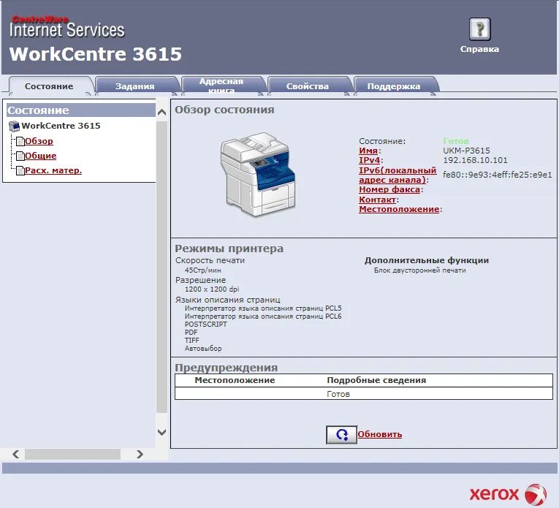Image resolution: width=559 pixels, height=508 pixels.
Task: Click the device name UKM-P3615
Action: (466, 151)
